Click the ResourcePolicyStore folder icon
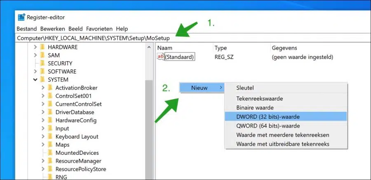This screenshot has width=371, height=180. (x=50, y=169)
